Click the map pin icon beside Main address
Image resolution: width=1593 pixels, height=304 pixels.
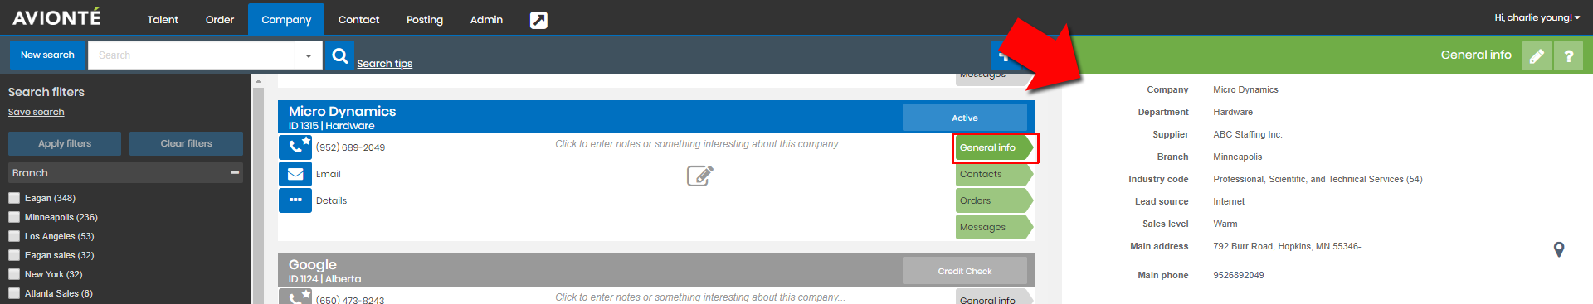[x=1559, y=249]
